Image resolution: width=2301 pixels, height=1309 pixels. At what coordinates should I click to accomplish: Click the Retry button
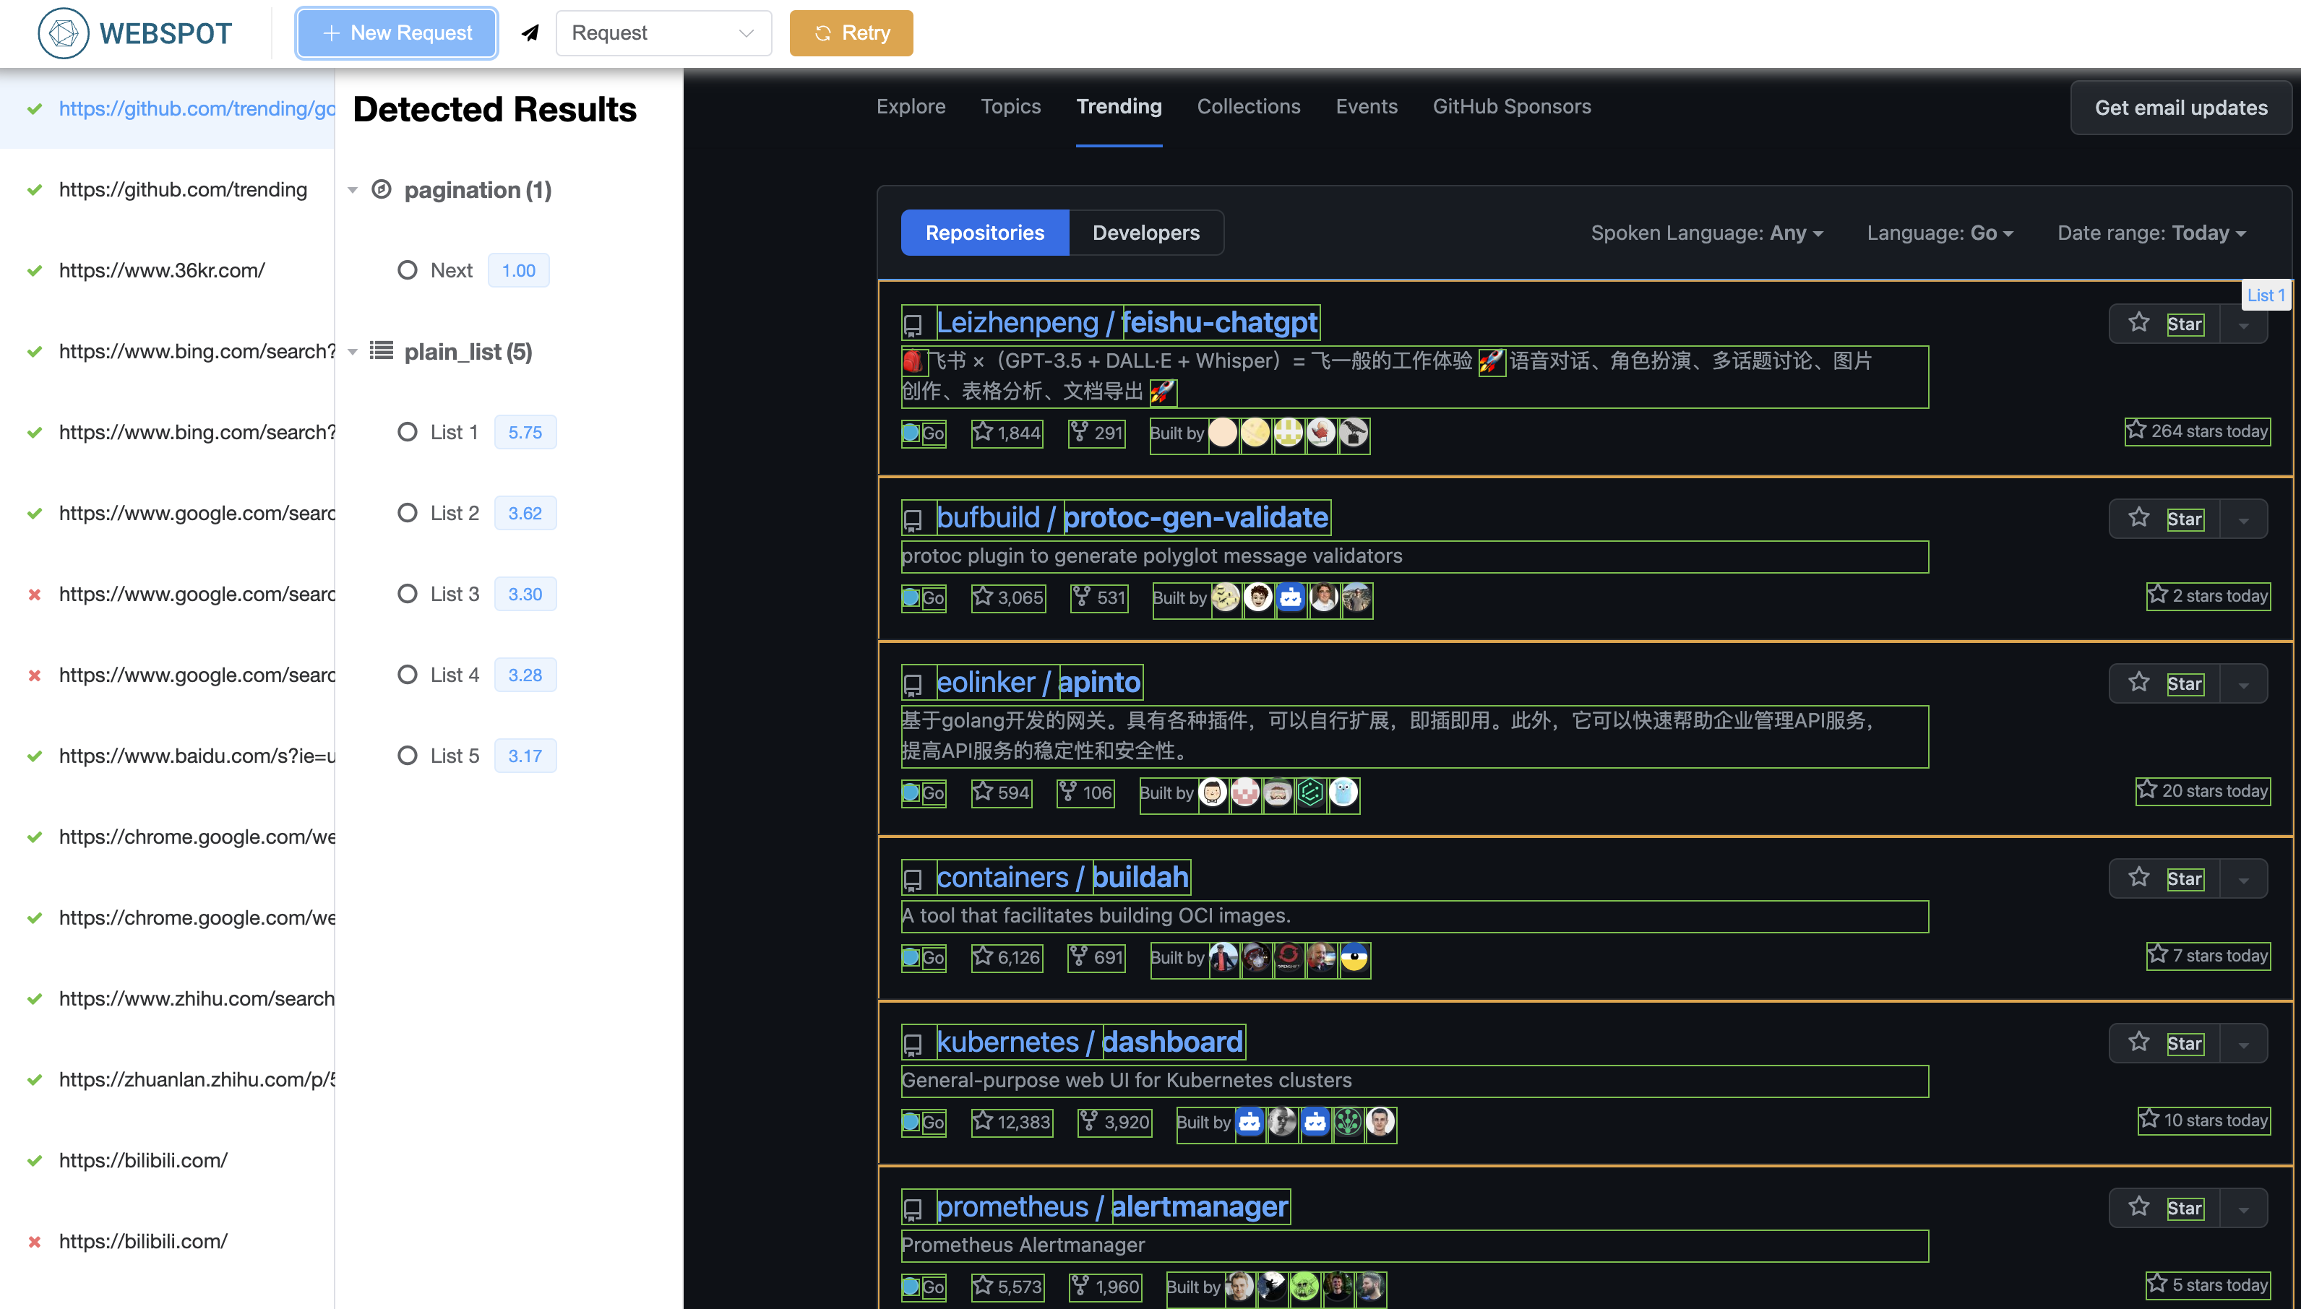(x=851, y=33)
